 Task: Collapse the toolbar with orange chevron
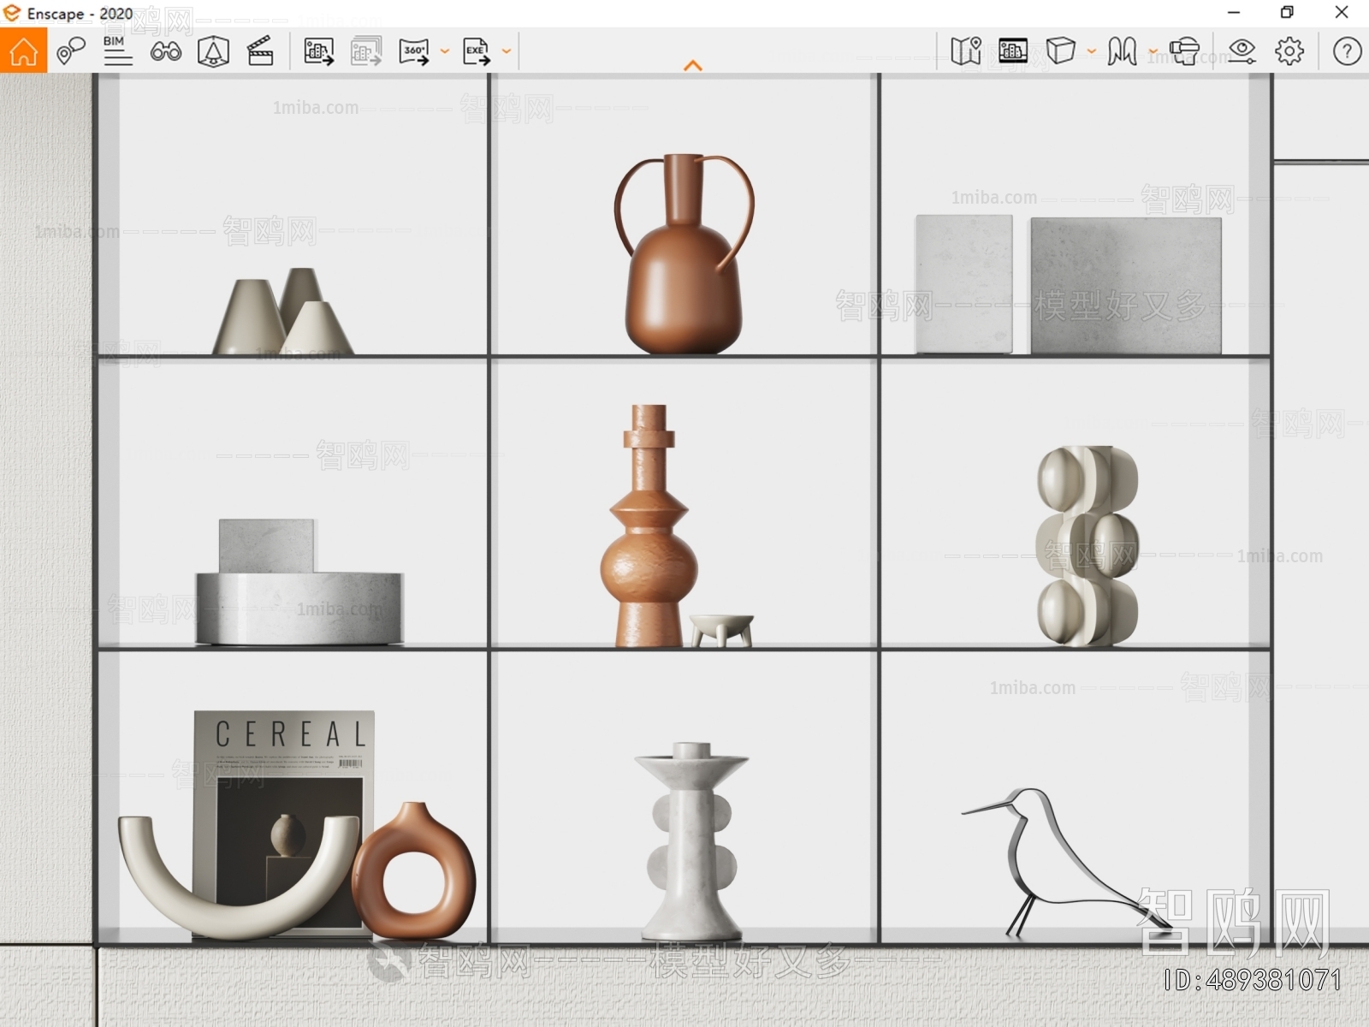693,65
